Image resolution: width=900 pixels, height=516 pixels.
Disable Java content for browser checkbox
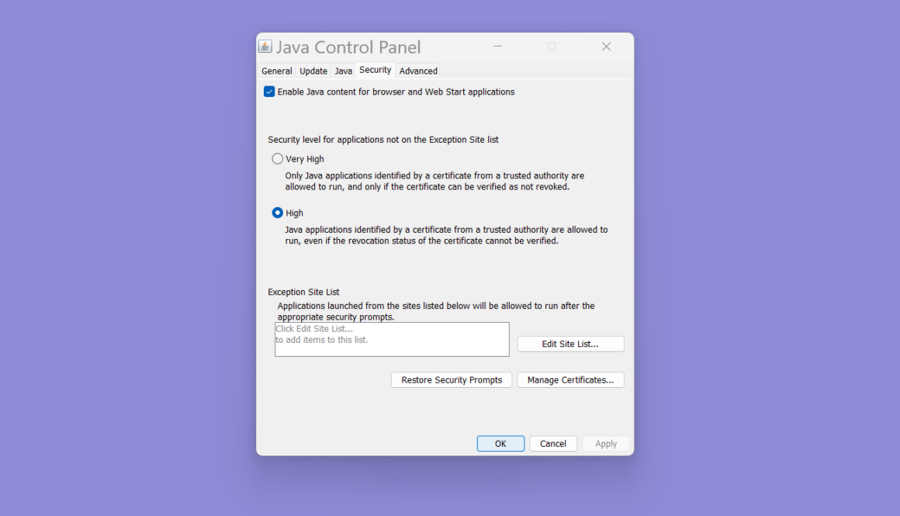coord(269,92)
